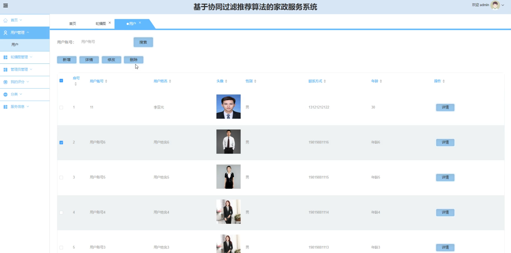Open 详情 for row 李亚光
The height and width of the screenshot is (253, 511).
pos(445,107)
